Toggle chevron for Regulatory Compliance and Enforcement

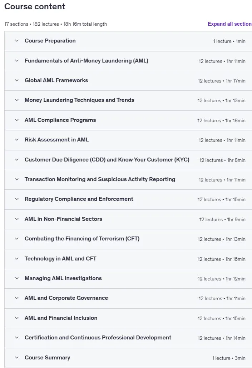[x=17, y=199]
